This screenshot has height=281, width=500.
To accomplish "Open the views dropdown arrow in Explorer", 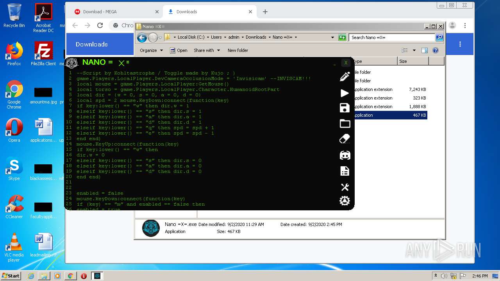I will coord(414,50).
